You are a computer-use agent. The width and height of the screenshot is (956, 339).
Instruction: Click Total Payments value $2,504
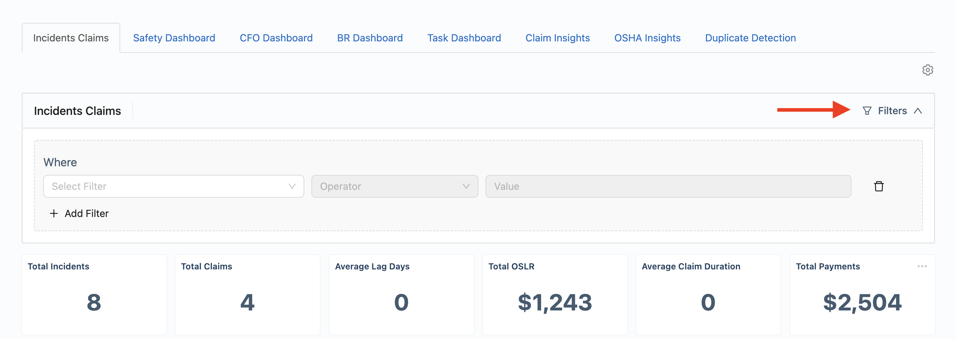(x=862, y=302)
